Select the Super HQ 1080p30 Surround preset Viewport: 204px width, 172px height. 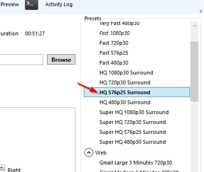coord(134,112)
